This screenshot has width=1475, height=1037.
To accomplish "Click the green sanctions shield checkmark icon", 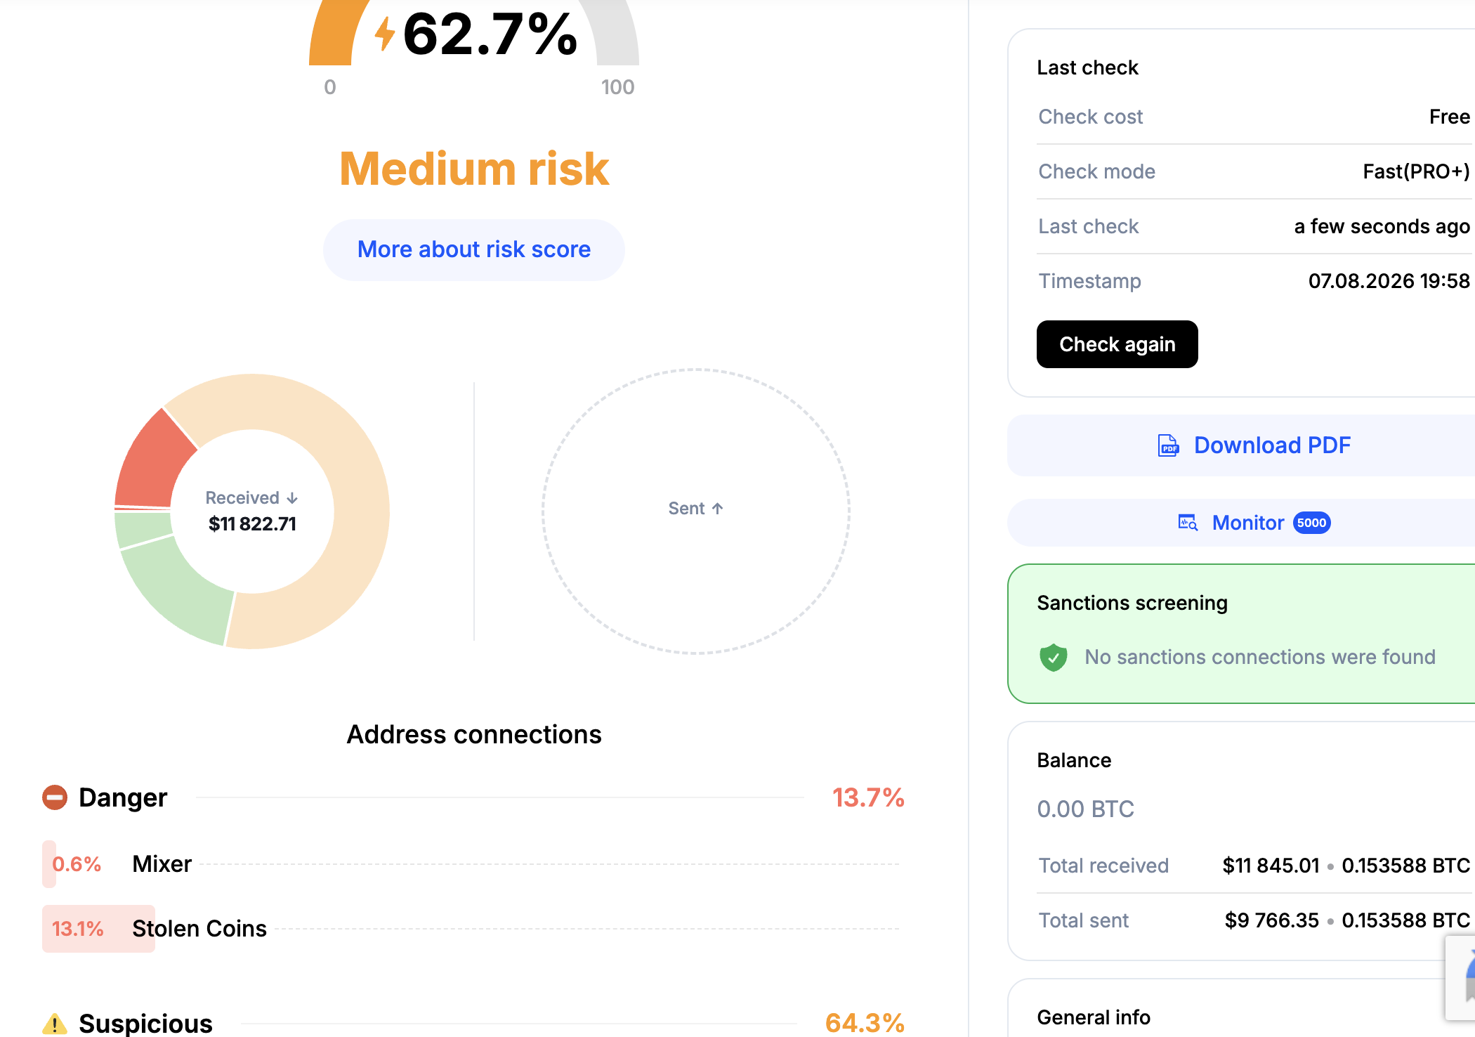I will click(1053, 658).
